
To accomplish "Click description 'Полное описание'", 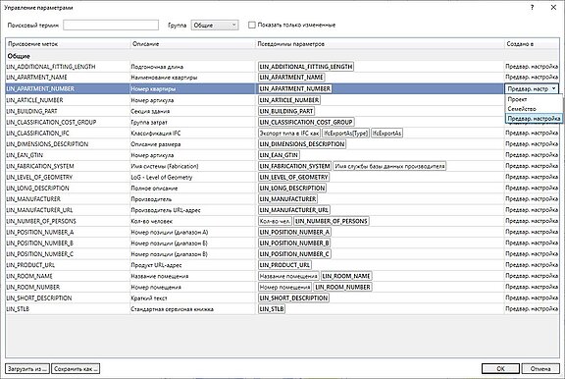I will 154,189.
